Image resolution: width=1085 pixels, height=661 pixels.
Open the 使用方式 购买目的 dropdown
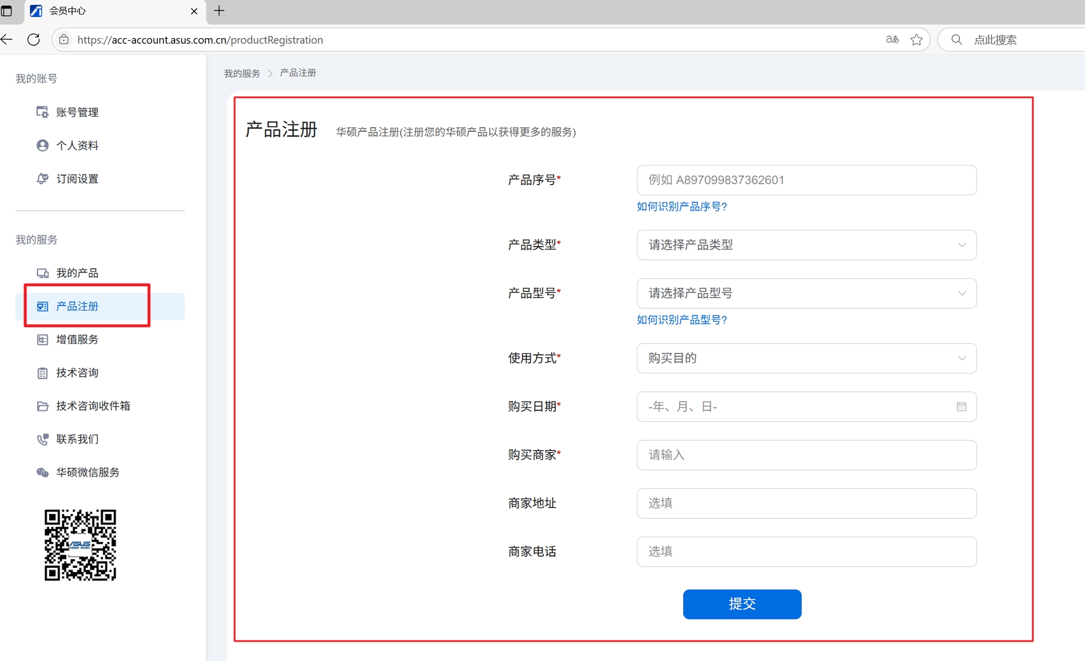click(806, 358)
